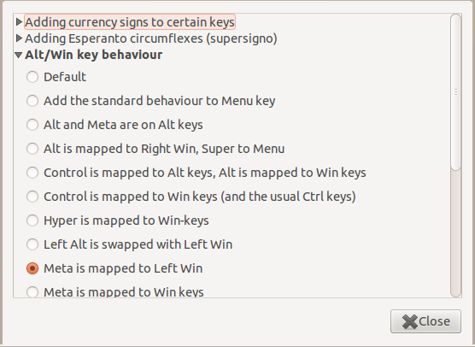475x347 pixels.
Task: Expand Adding currency signs to certain keys
Action: tap(19, 22)
